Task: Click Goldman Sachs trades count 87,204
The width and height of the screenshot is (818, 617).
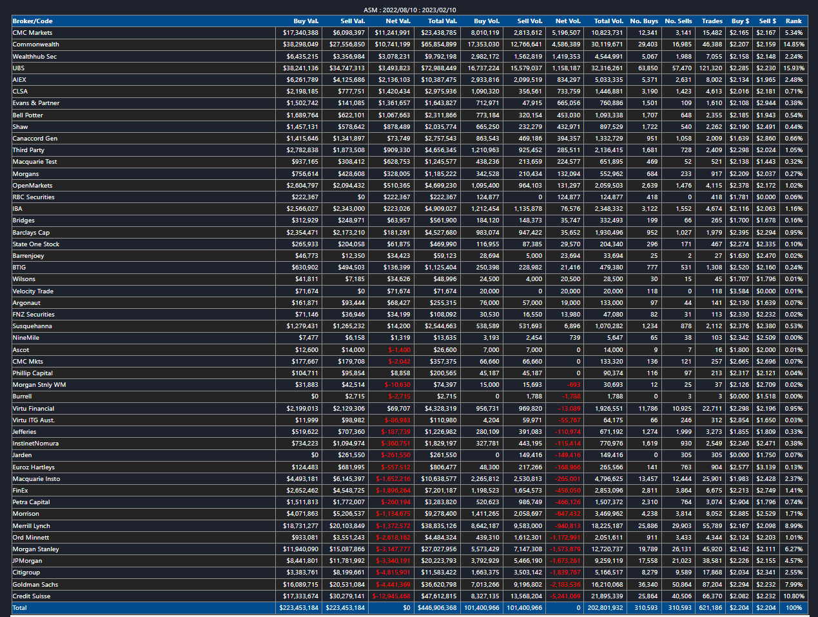Action: tap(712, 585)
